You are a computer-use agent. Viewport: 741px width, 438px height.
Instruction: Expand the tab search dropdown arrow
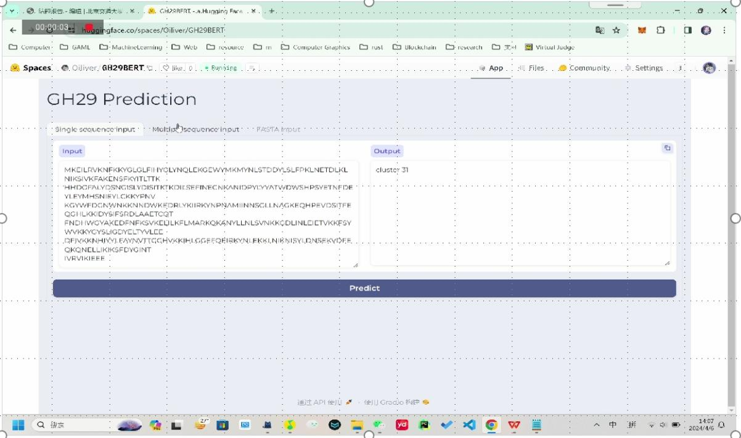(12, 11)
